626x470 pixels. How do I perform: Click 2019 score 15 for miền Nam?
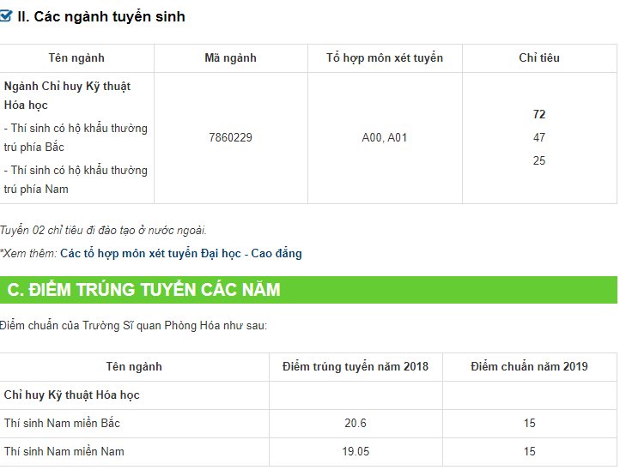pyautogui.click(x=529, y=452)
